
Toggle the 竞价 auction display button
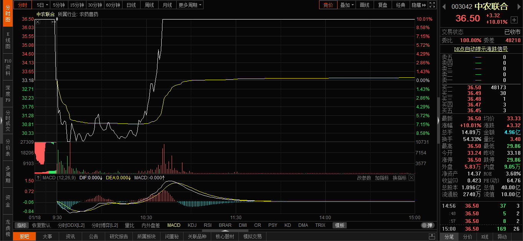(328, 5)
